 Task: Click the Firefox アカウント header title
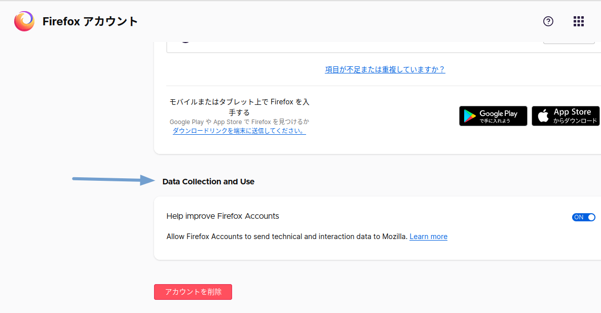coord(90,21)
